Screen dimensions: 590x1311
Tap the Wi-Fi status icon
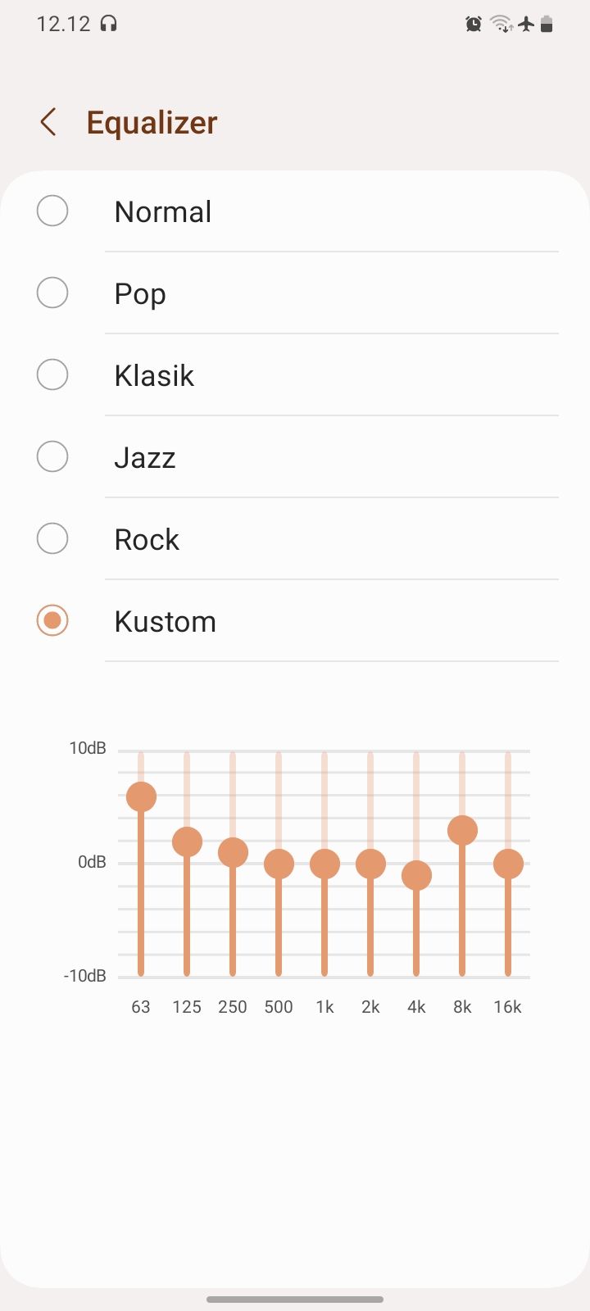tap(501, 24)
